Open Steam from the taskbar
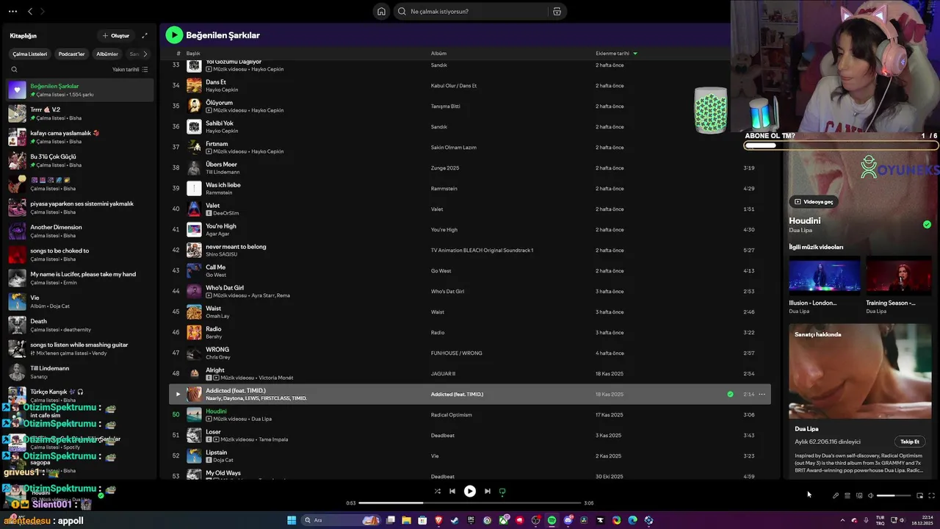940x529 pixels. tap(455, 520)
